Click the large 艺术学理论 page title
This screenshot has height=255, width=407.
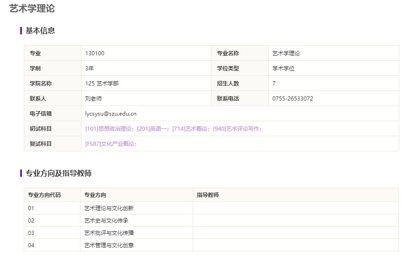pyautogui.click(x=32, y=8)
